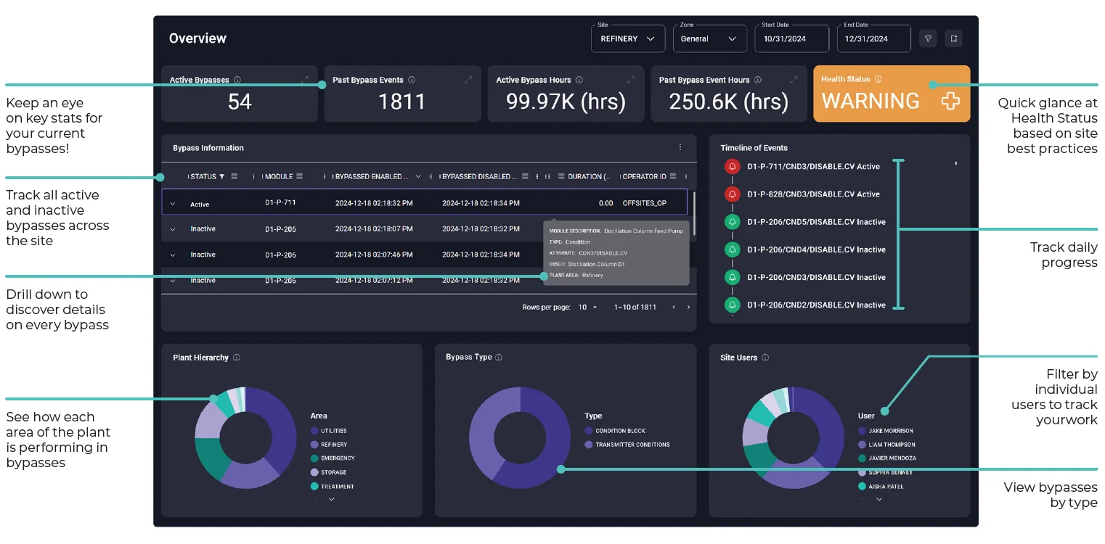Viewport: 1105px width, 544px height.
Task: Toggle TREATMENT in the Area legend
Action: (333, 487)
